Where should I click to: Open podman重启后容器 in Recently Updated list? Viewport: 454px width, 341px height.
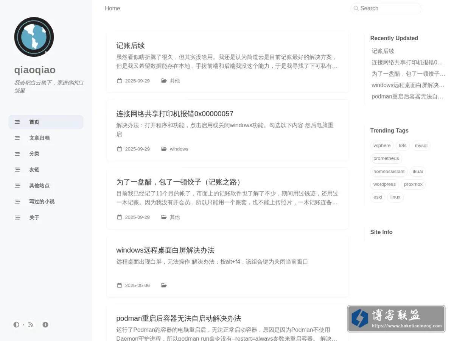407,97
